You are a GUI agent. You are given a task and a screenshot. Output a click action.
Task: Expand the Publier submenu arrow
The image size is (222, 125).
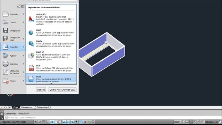tap(24, 56)
